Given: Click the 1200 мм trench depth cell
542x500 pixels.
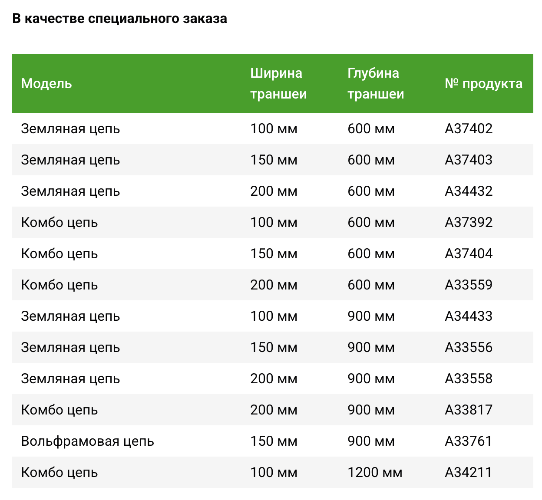Looking at the screenshot, I should [375, 472].
